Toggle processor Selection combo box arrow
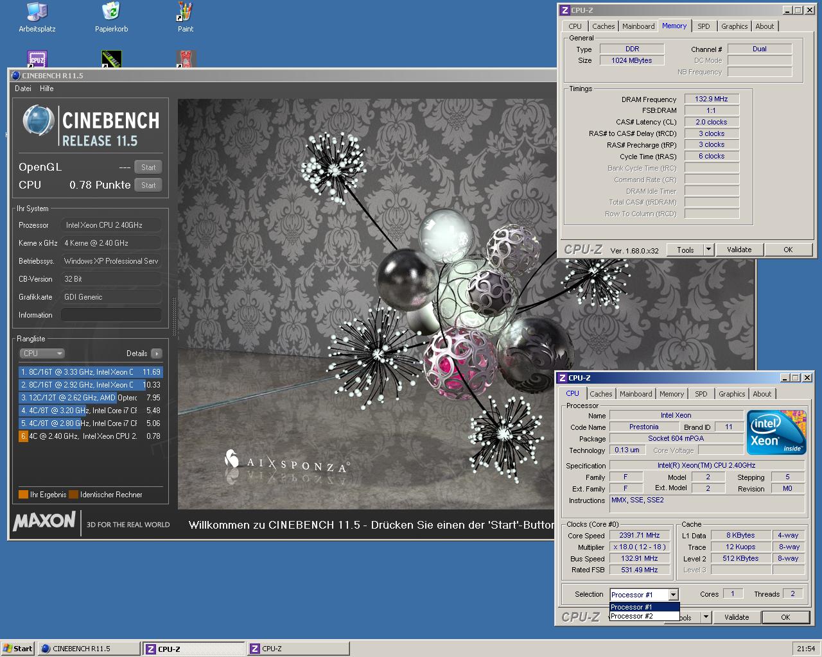 tap(672, 595)
